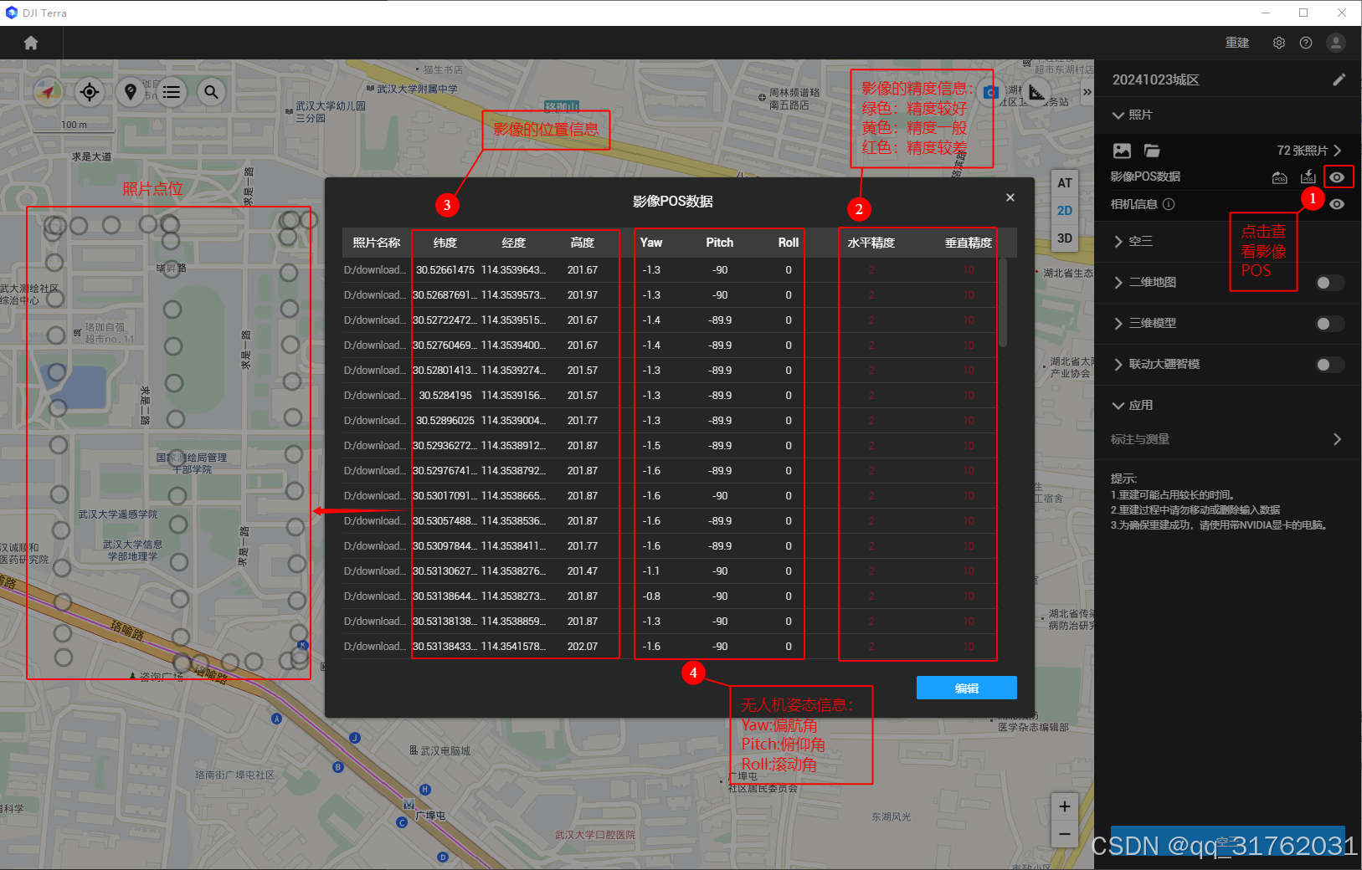Click the 重建 menu item in the top bar
This screenshot has height=870, width=1362.
click(1237, 43)
